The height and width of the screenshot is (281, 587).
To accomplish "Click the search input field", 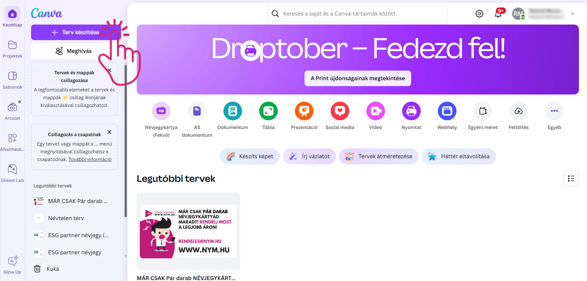I will point(358,14).
